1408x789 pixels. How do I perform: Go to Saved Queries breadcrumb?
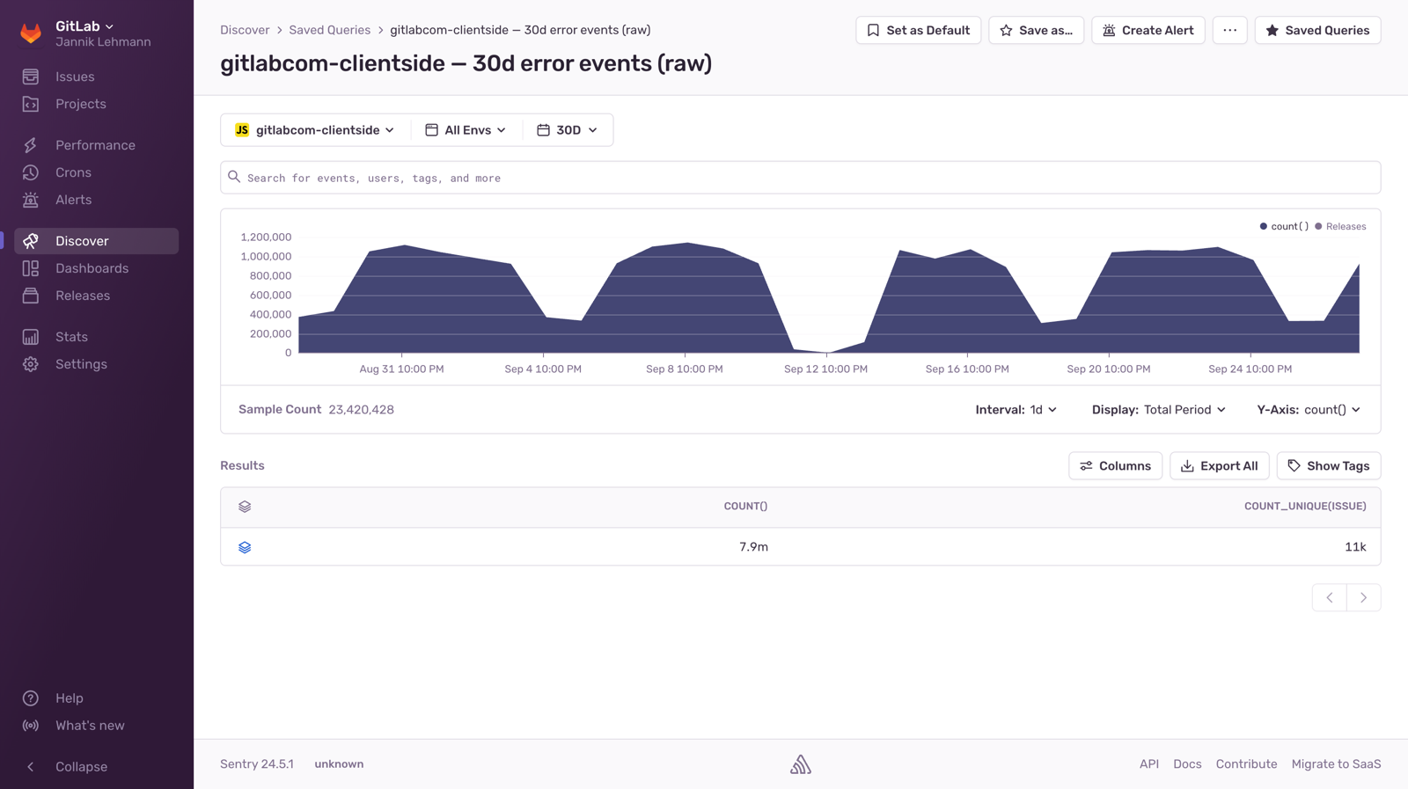click(329, 30)
